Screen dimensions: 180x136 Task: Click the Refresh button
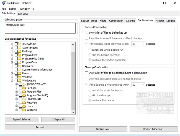(x=40, y=127)
